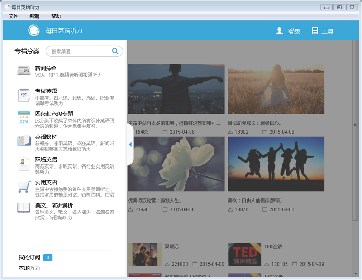Viewport: 362px width, 280px height.
Task: Click download icon next to 130185
Action: click(267, 264)
